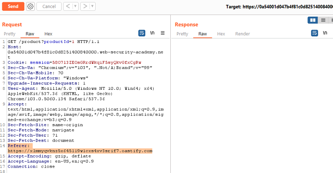Go back to previous request in history

(67, 6)
